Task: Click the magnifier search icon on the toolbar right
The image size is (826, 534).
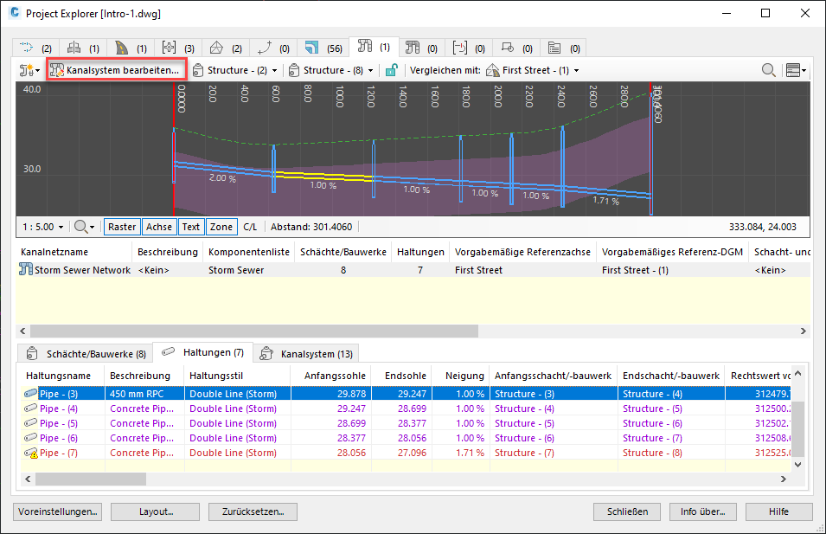Action: point(769,70)
